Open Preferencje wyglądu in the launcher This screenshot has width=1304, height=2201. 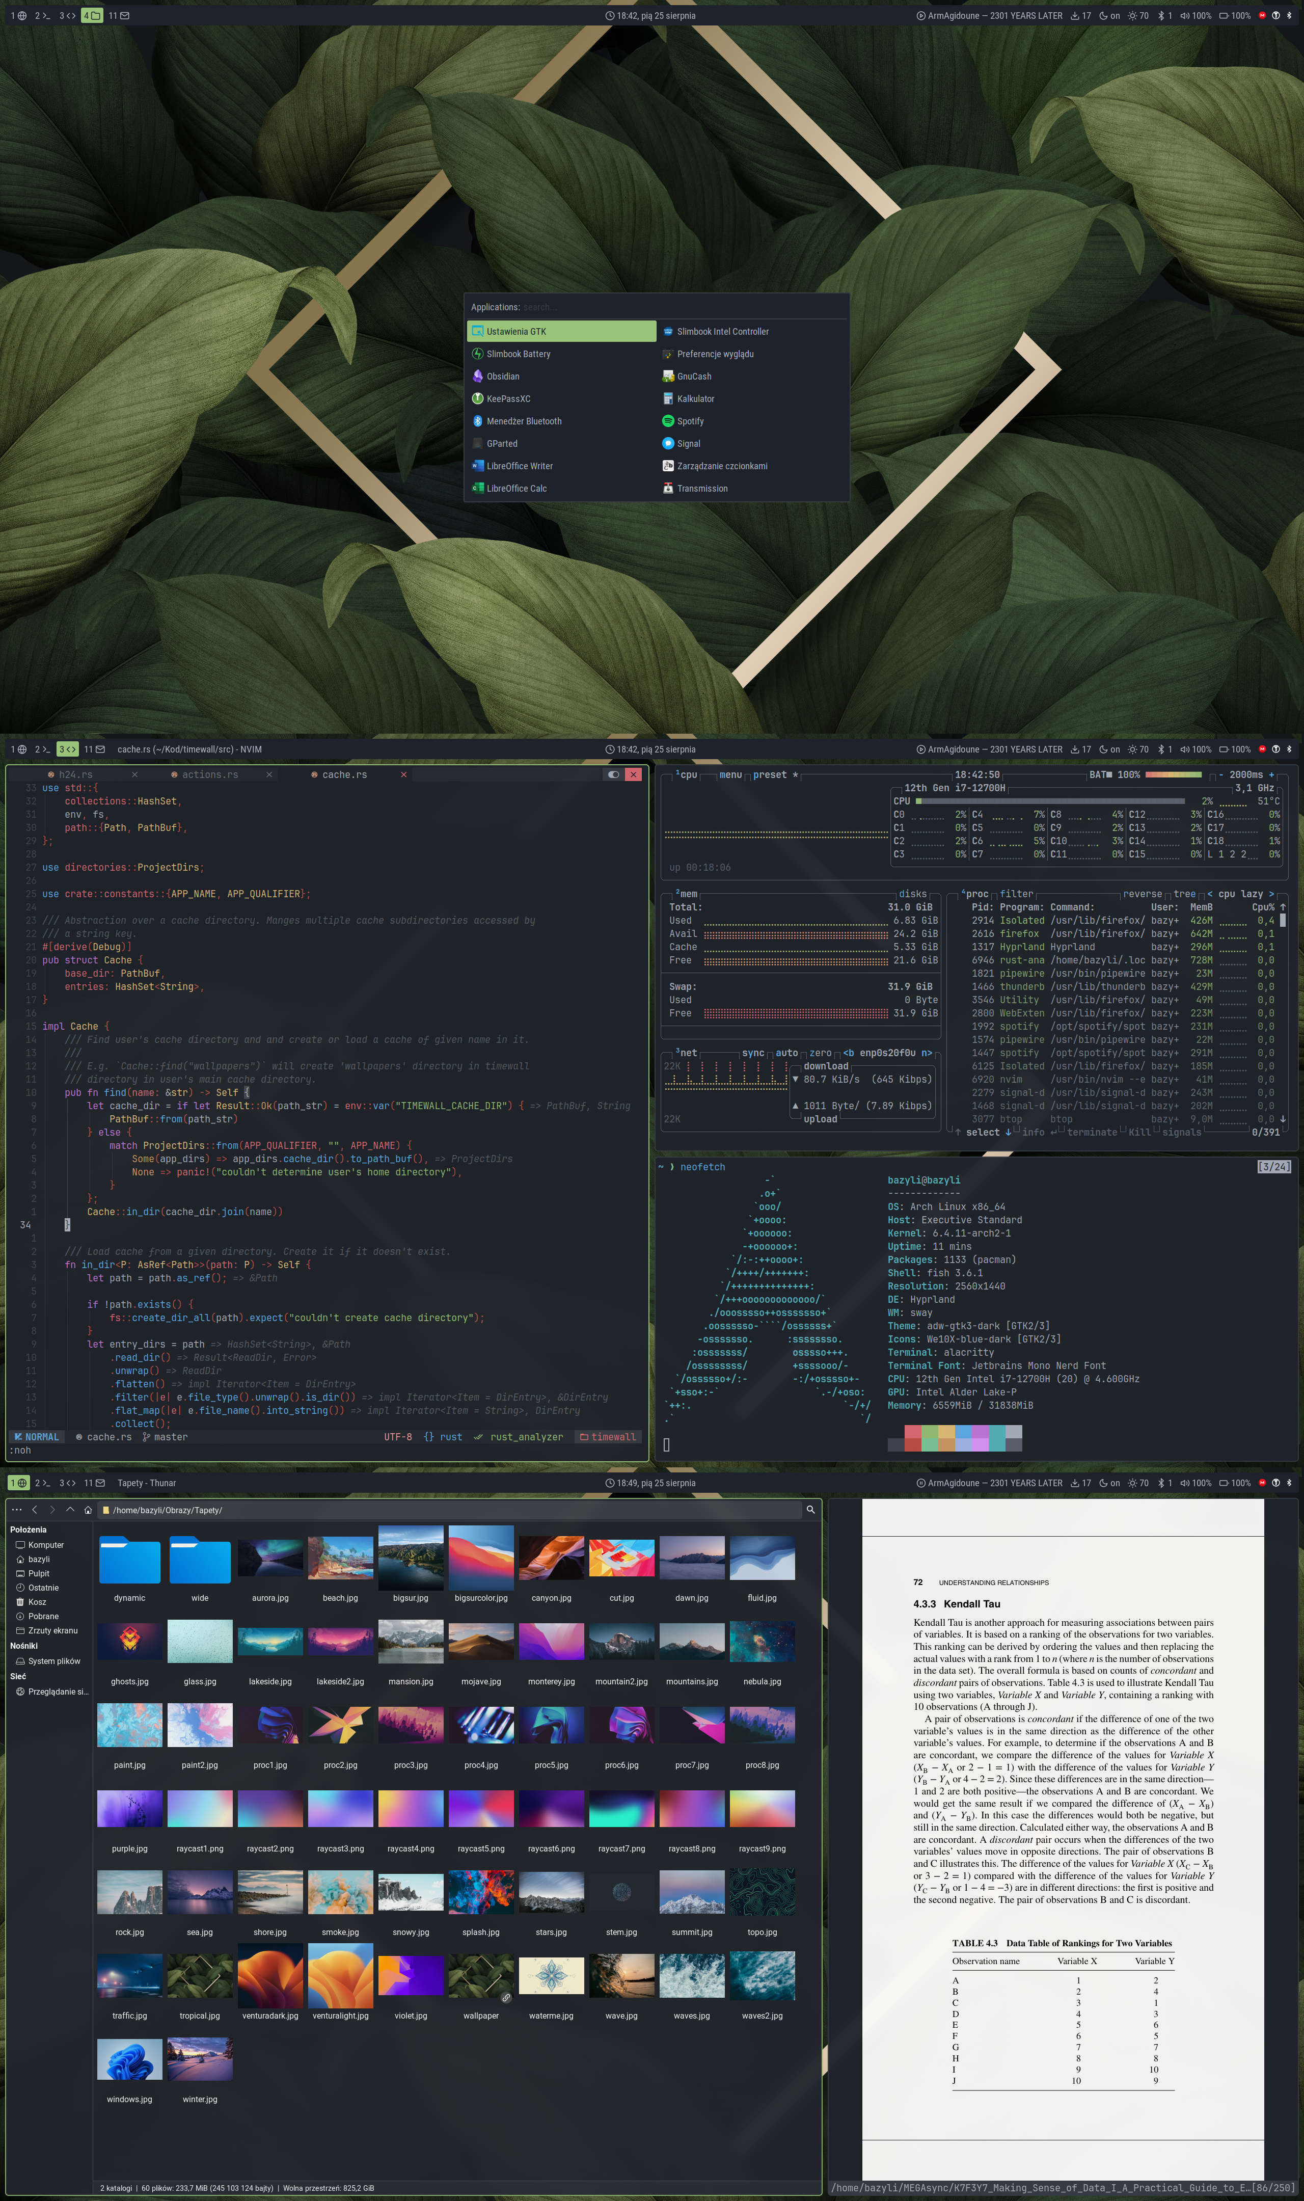coord(752,354)
